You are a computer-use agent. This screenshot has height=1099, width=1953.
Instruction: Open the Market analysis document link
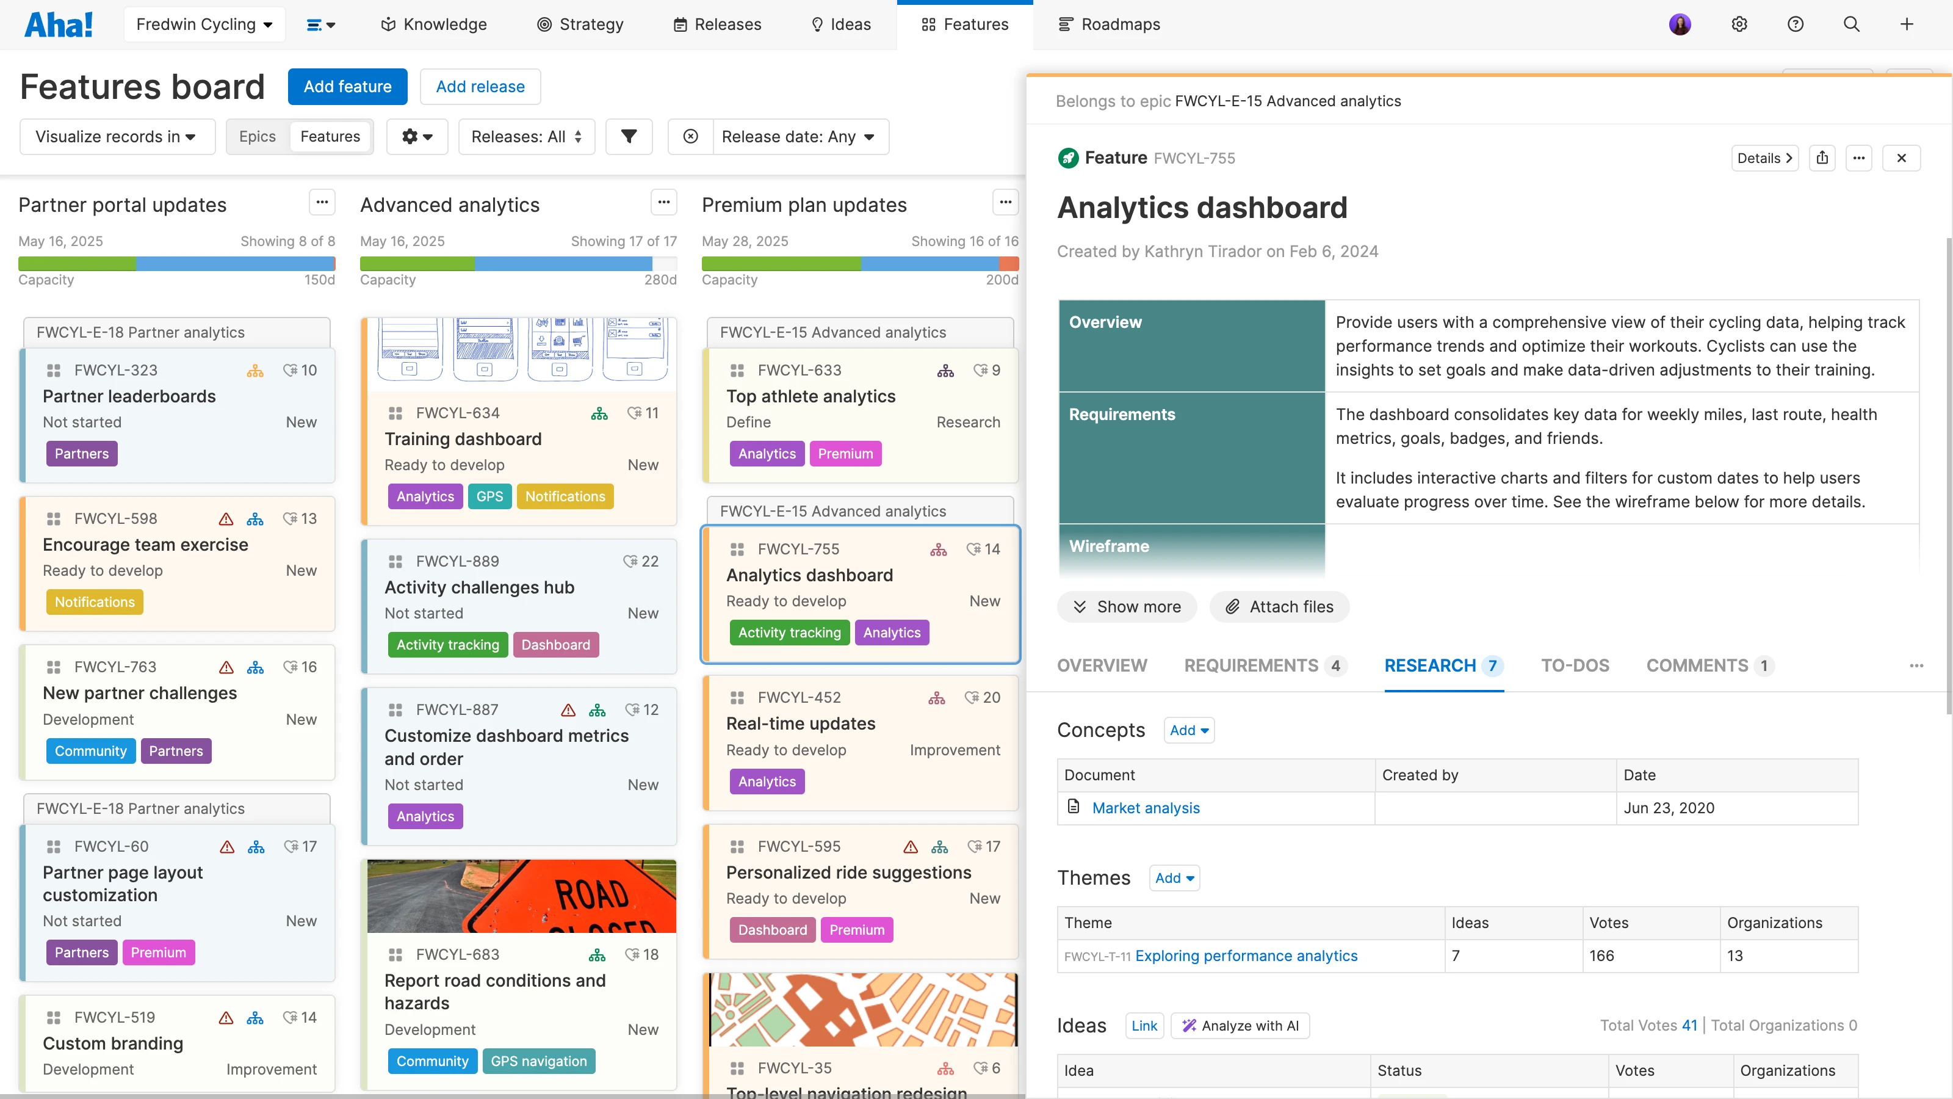tap(1146, 808)
